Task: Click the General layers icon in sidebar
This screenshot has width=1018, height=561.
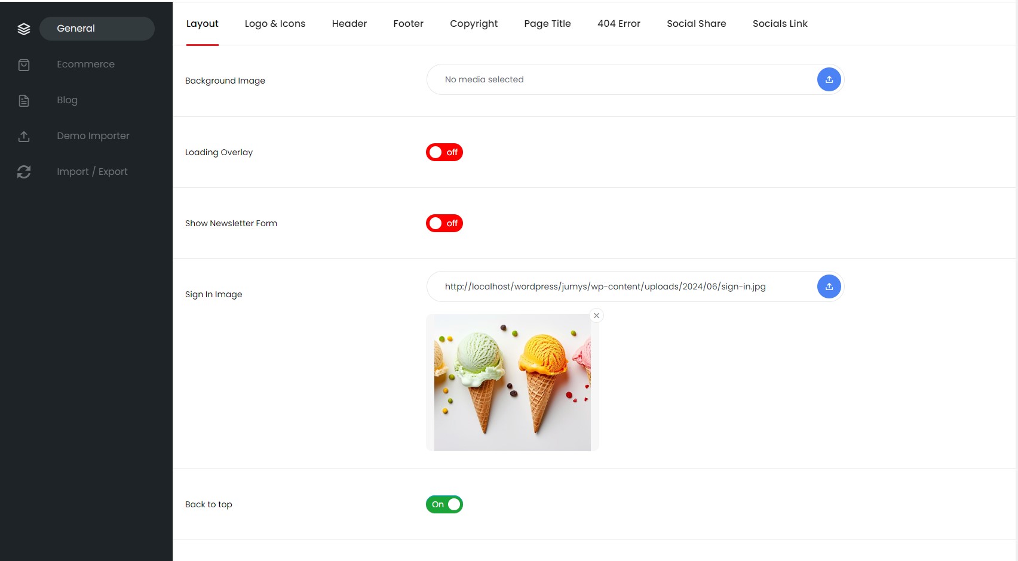Action: coord(24,29)
